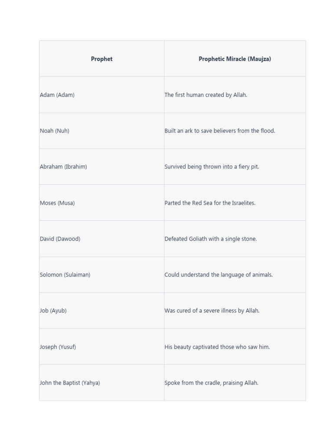Click 'Was cured of a severe illness' text
The image size is (333, 444).
point(212,311)
